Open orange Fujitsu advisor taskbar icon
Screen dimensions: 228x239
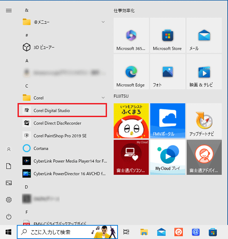[178, 232]
